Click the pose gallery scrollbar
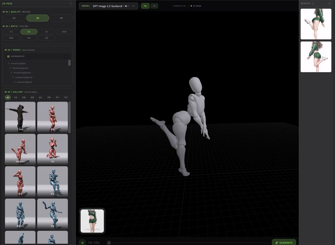This screenshot has height=245, width=335. coord(70,117)
